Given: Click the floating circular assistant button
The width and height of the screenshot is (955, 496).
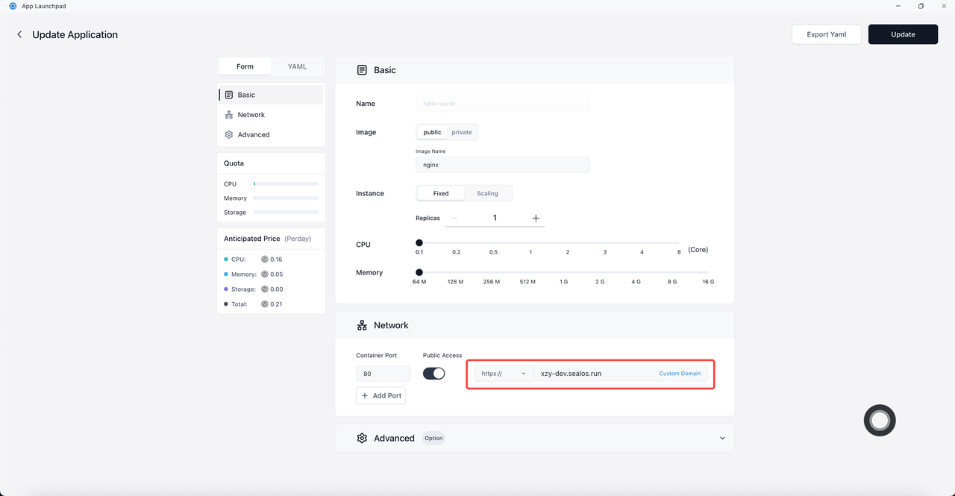Looking at the screenshot, I should tap(880, 421).
